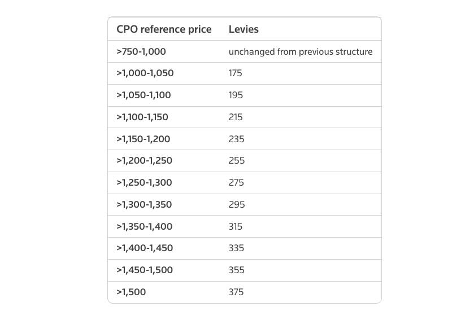Select the ">1,000-1,050" price range cell
This screenshot has height=320, width=452.
(145, 73)
